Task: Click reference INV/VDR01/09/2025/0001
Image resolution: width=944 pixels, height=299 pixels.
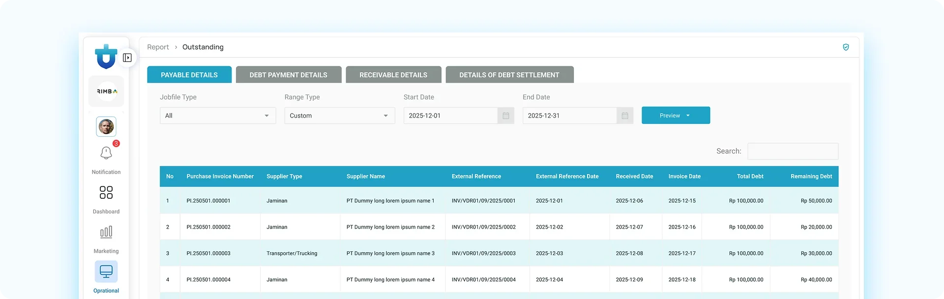Action: point(484,201)
